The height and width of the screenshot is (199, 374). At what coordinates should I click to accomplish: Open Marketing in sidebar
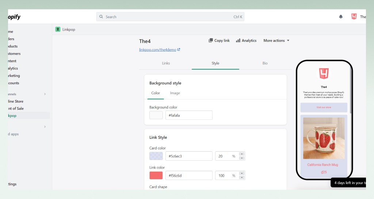pyautogui.click(x=14, y=76)
